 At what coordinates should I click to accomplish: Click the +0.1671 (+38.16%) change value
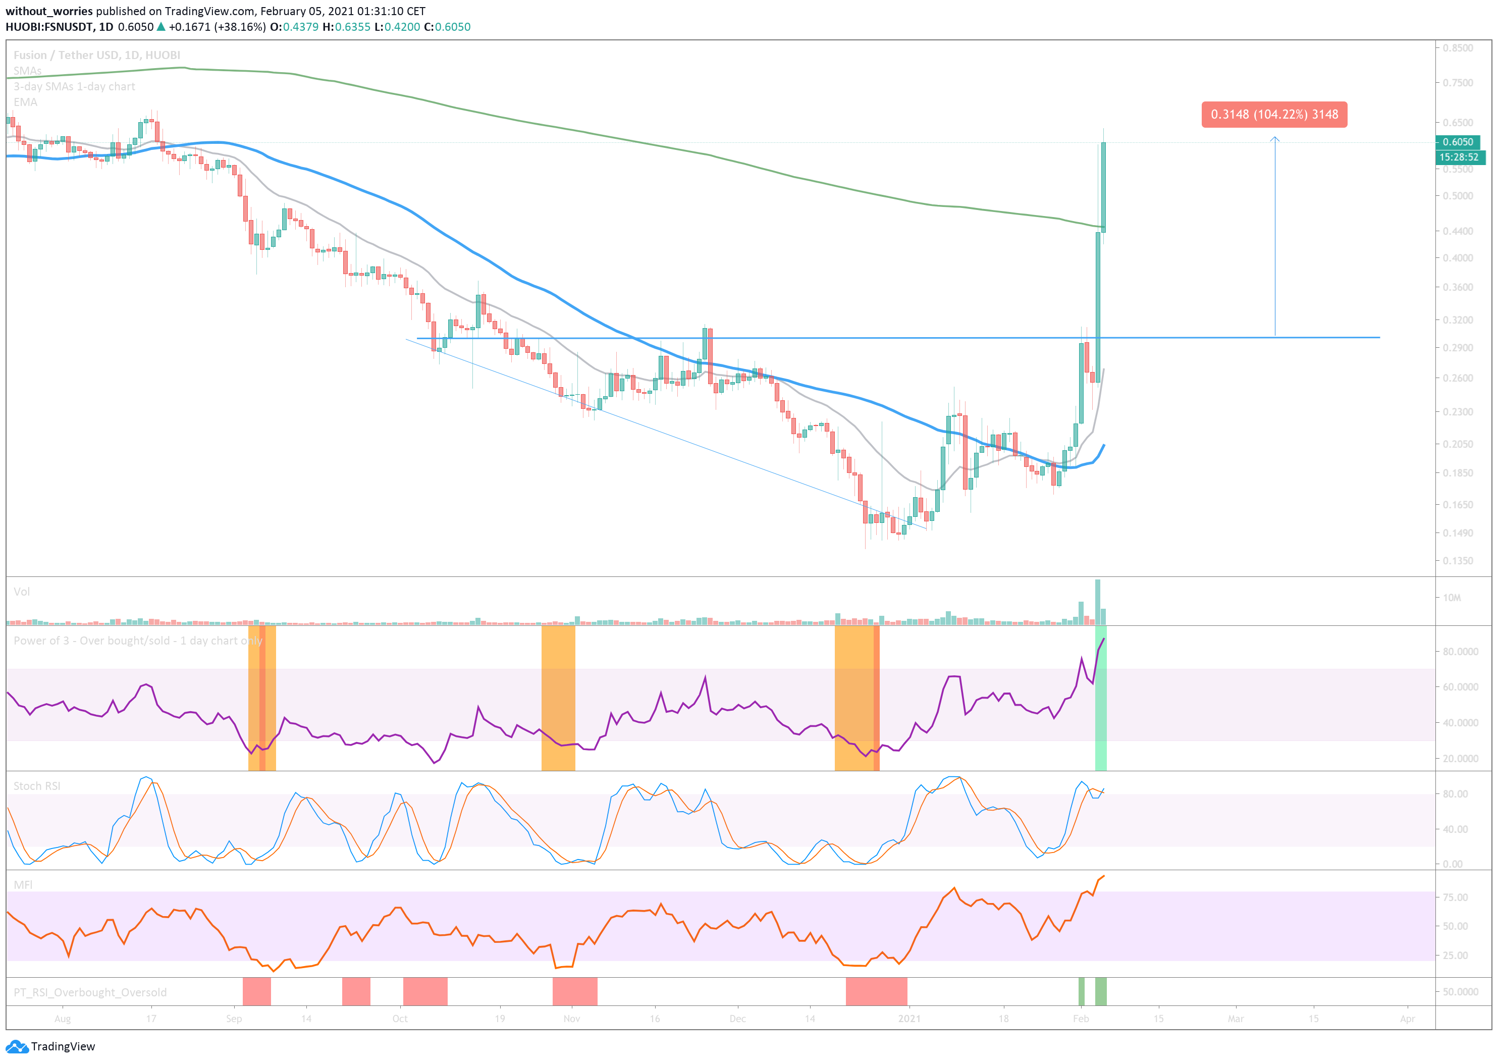[217, 27]
